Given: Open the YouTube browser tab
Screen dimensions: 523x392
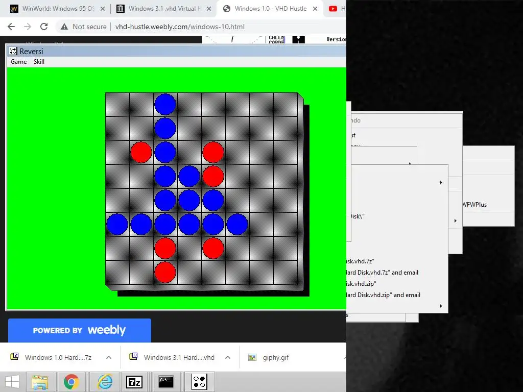Looking at the screenshot, I should tap(336, 9).
